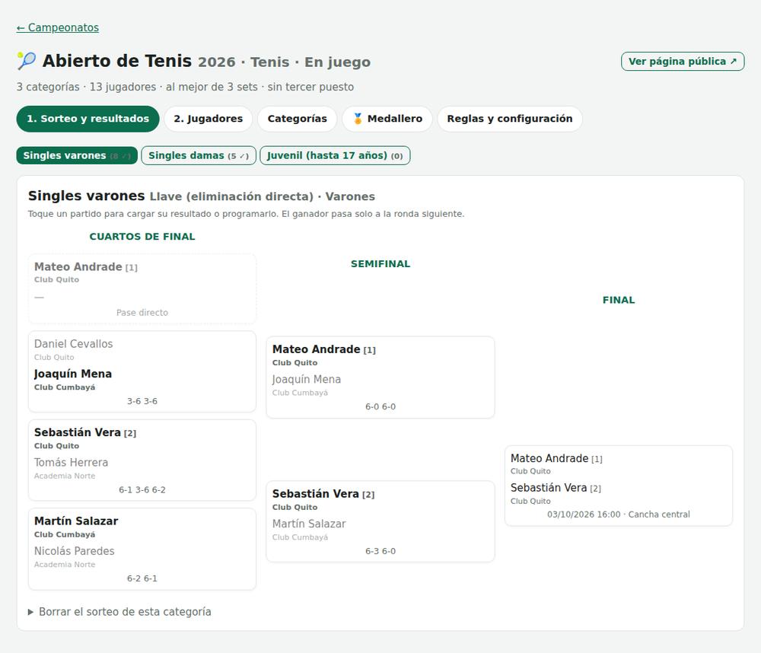Go back via the Campeonatos link

coord(58,27)
